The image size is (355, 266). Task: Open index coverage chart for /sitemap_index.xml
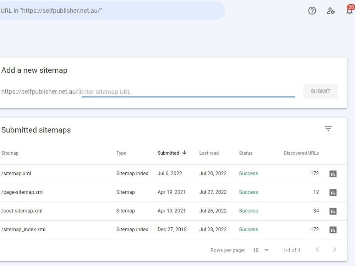pos(333,230)
